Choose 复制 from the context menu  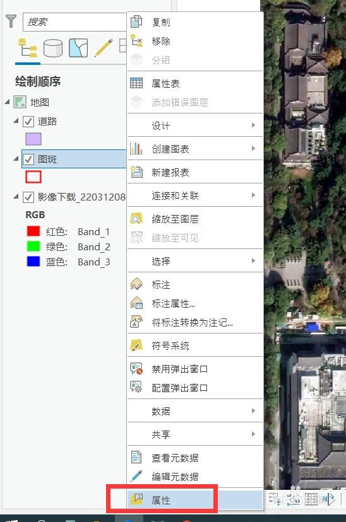195,22
